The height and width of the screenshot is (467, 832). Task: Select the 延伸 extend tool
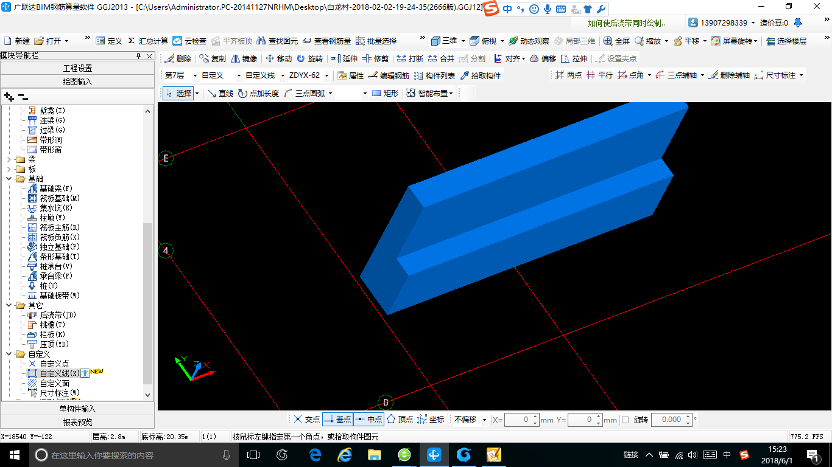point(344,58)
